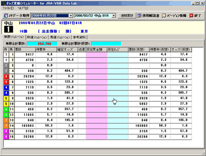Image resolution: width=206 pixels, height=156 pixels.
Task: Click cyan 仮定オッズ cell for horse 5
Action: [x=118, y=76]
